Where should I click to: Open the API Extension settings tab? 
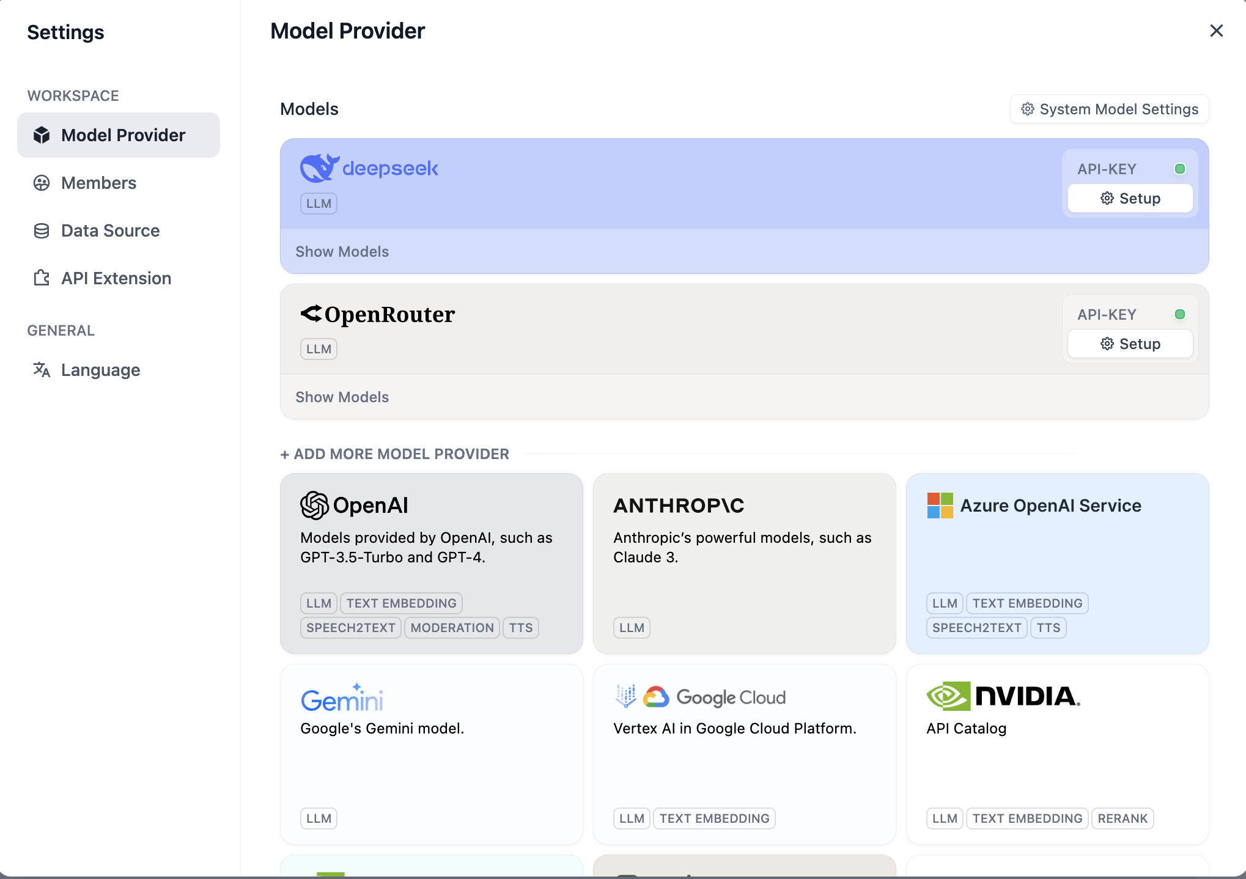tap(119, 278)
